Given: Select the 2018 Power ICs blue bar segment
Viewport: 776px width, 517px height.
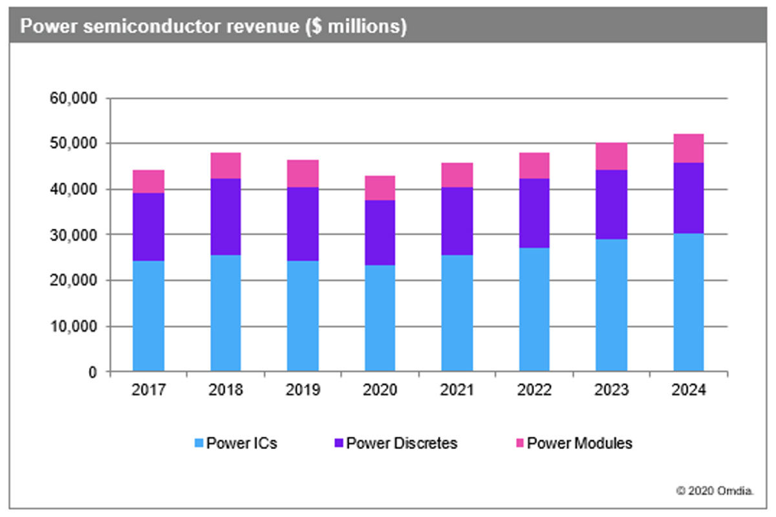Looking at the screenshot, I should (226, 313).
